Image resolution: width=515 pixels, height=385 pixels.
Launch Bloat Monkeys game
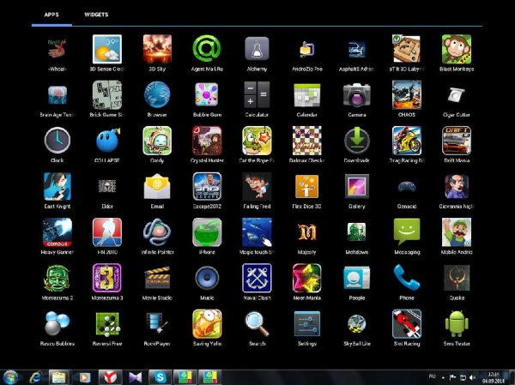coord(457,49)
